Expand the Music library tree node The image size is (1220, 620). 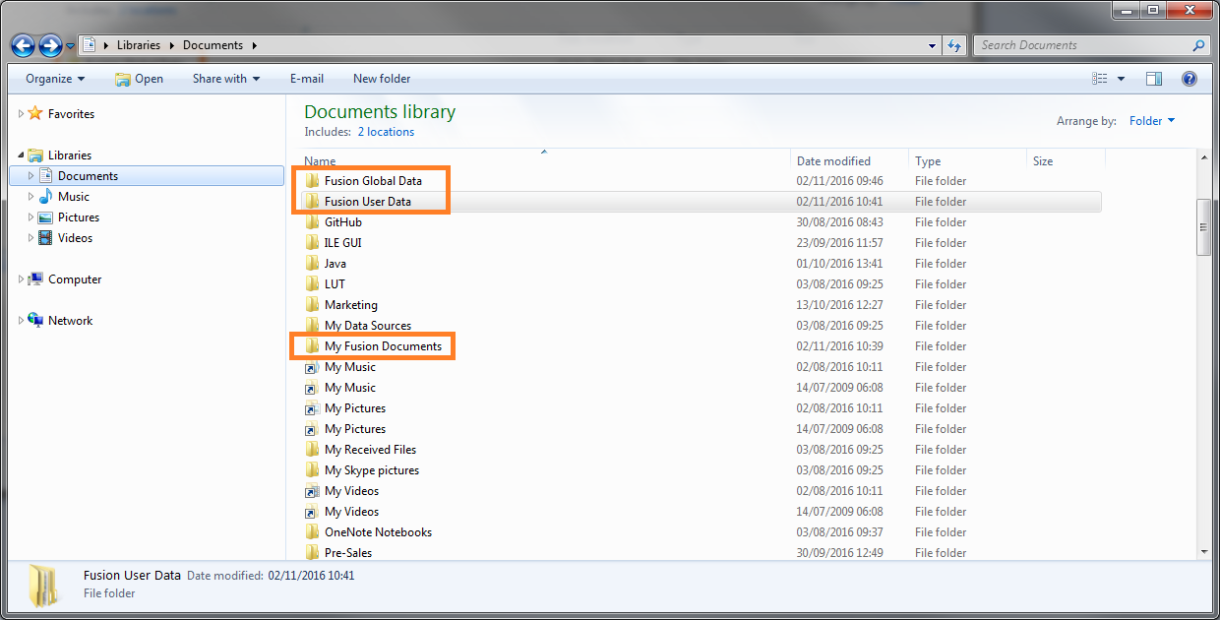[x=31, y=197]
